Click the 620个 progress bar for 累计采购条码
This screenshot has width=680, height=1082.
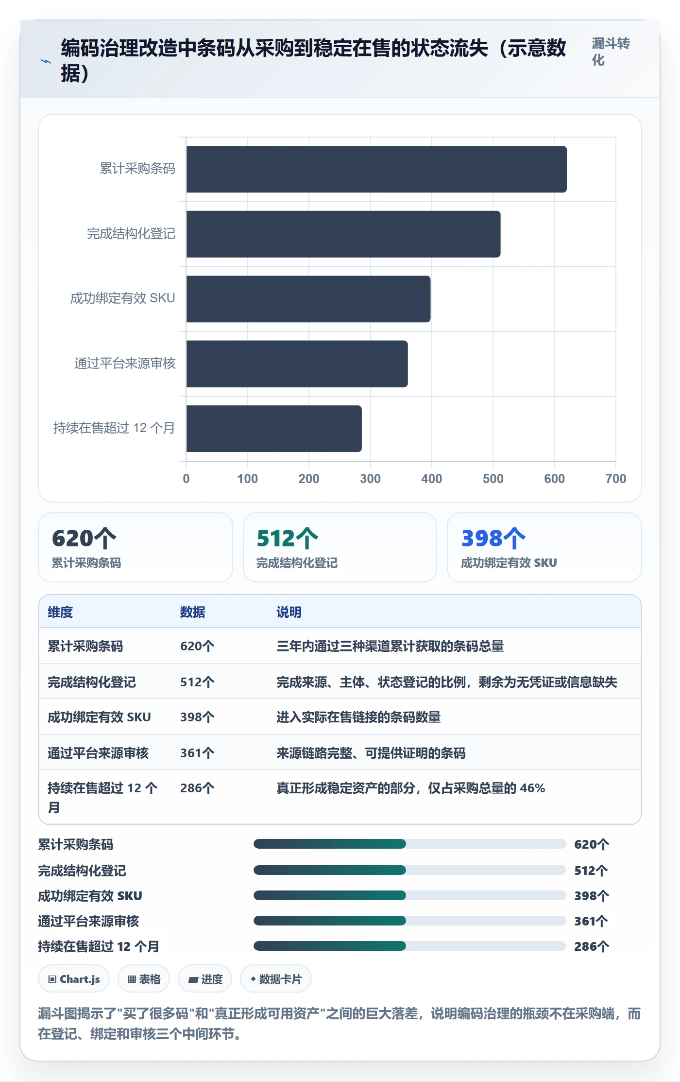(409, 844)
